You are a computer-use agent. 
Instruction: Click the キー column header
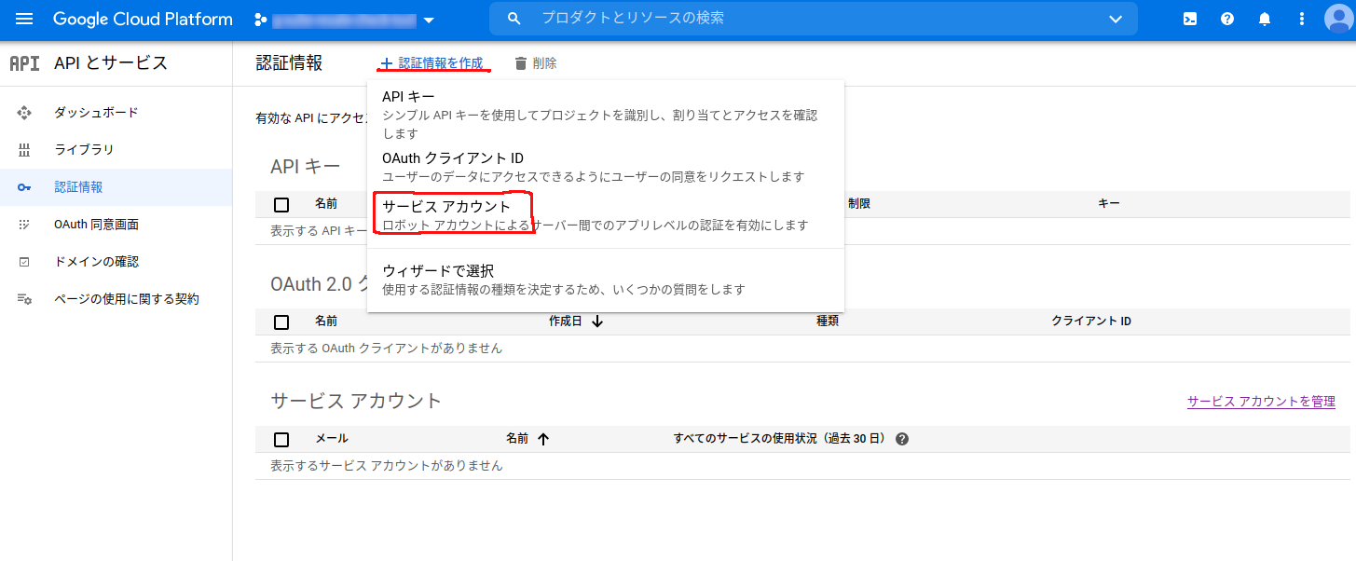click(x=1109, y=203)
